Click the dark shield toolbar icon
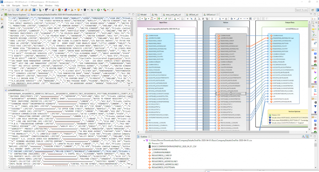 [x=85, y=10]
